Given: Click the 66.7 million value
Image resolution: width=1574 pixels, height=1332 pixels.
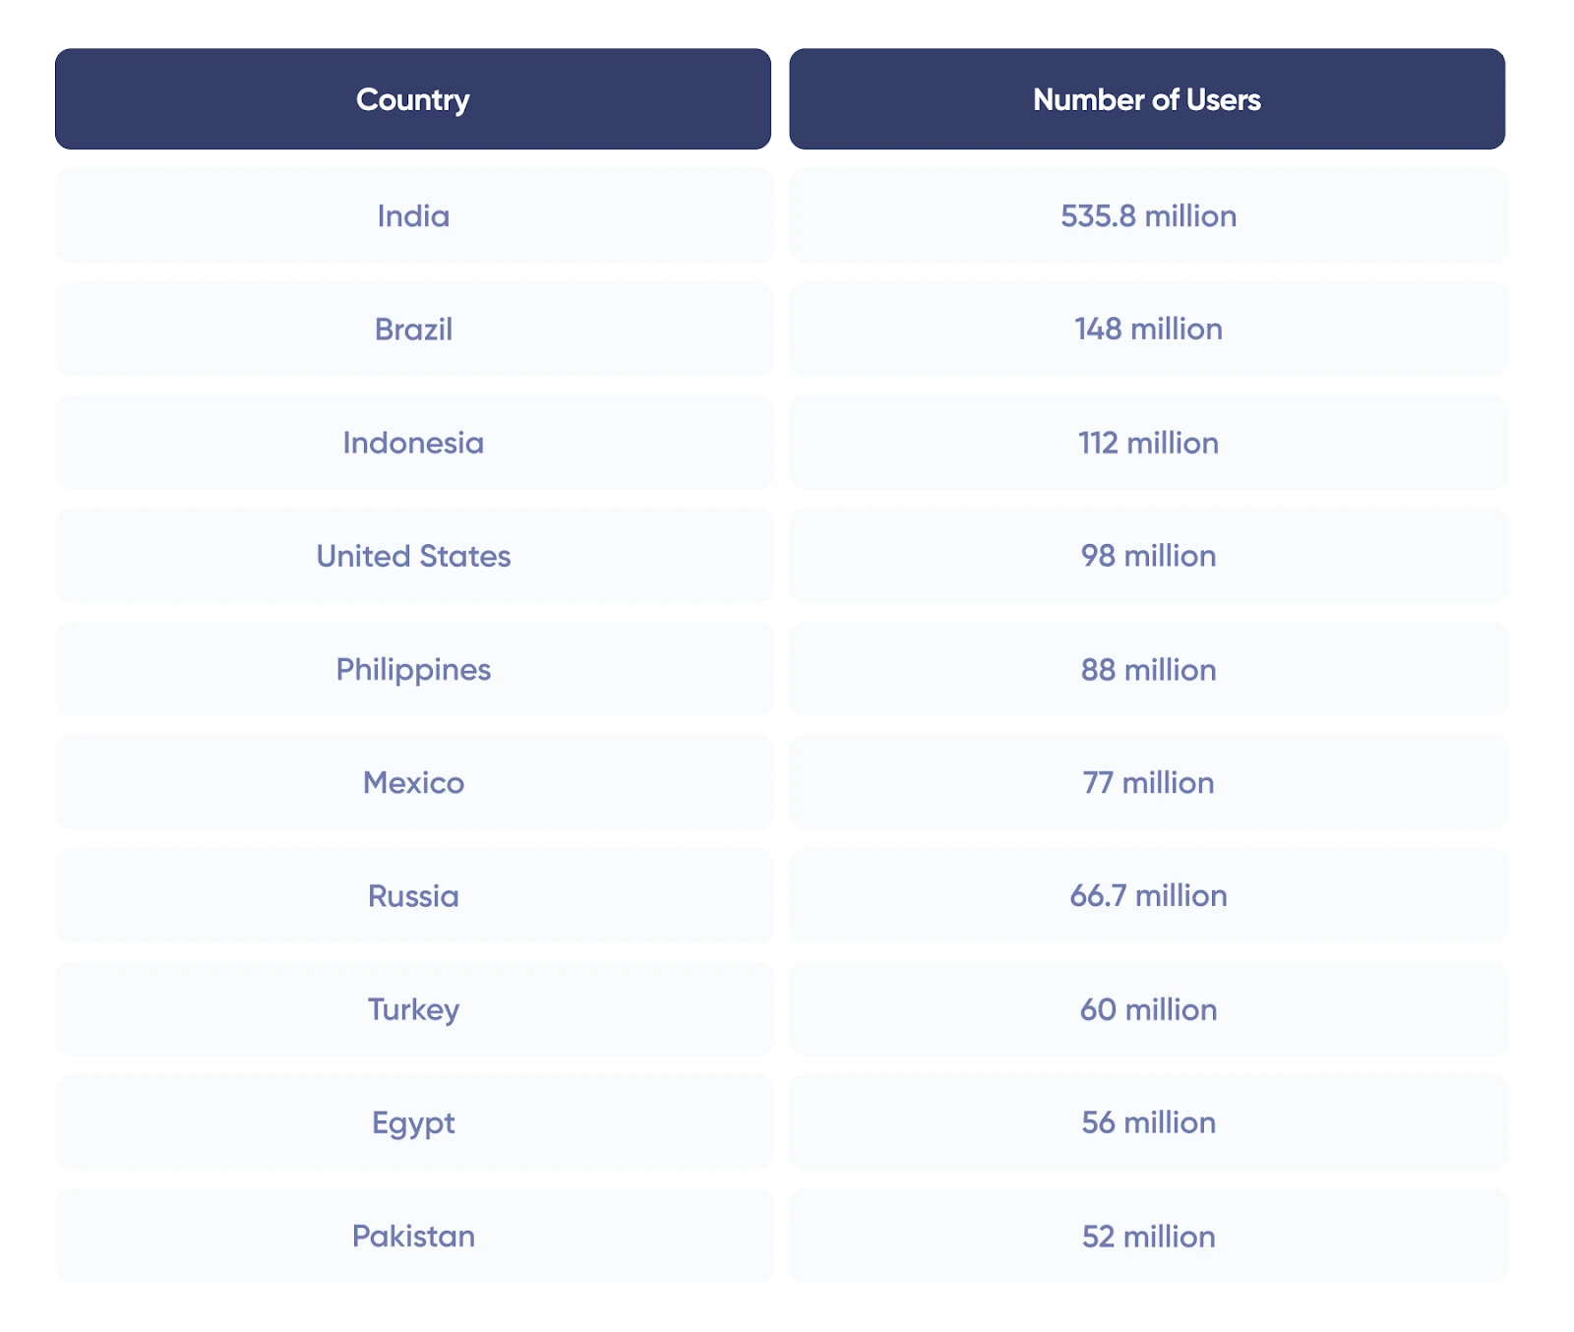Looking at the screenshot, I should (1148, 895).
